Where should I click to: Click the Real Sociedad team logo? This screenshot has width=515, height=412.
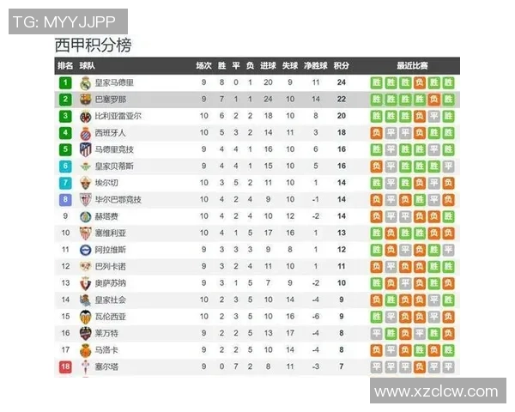pyautogui.click(x=86, y=300)
